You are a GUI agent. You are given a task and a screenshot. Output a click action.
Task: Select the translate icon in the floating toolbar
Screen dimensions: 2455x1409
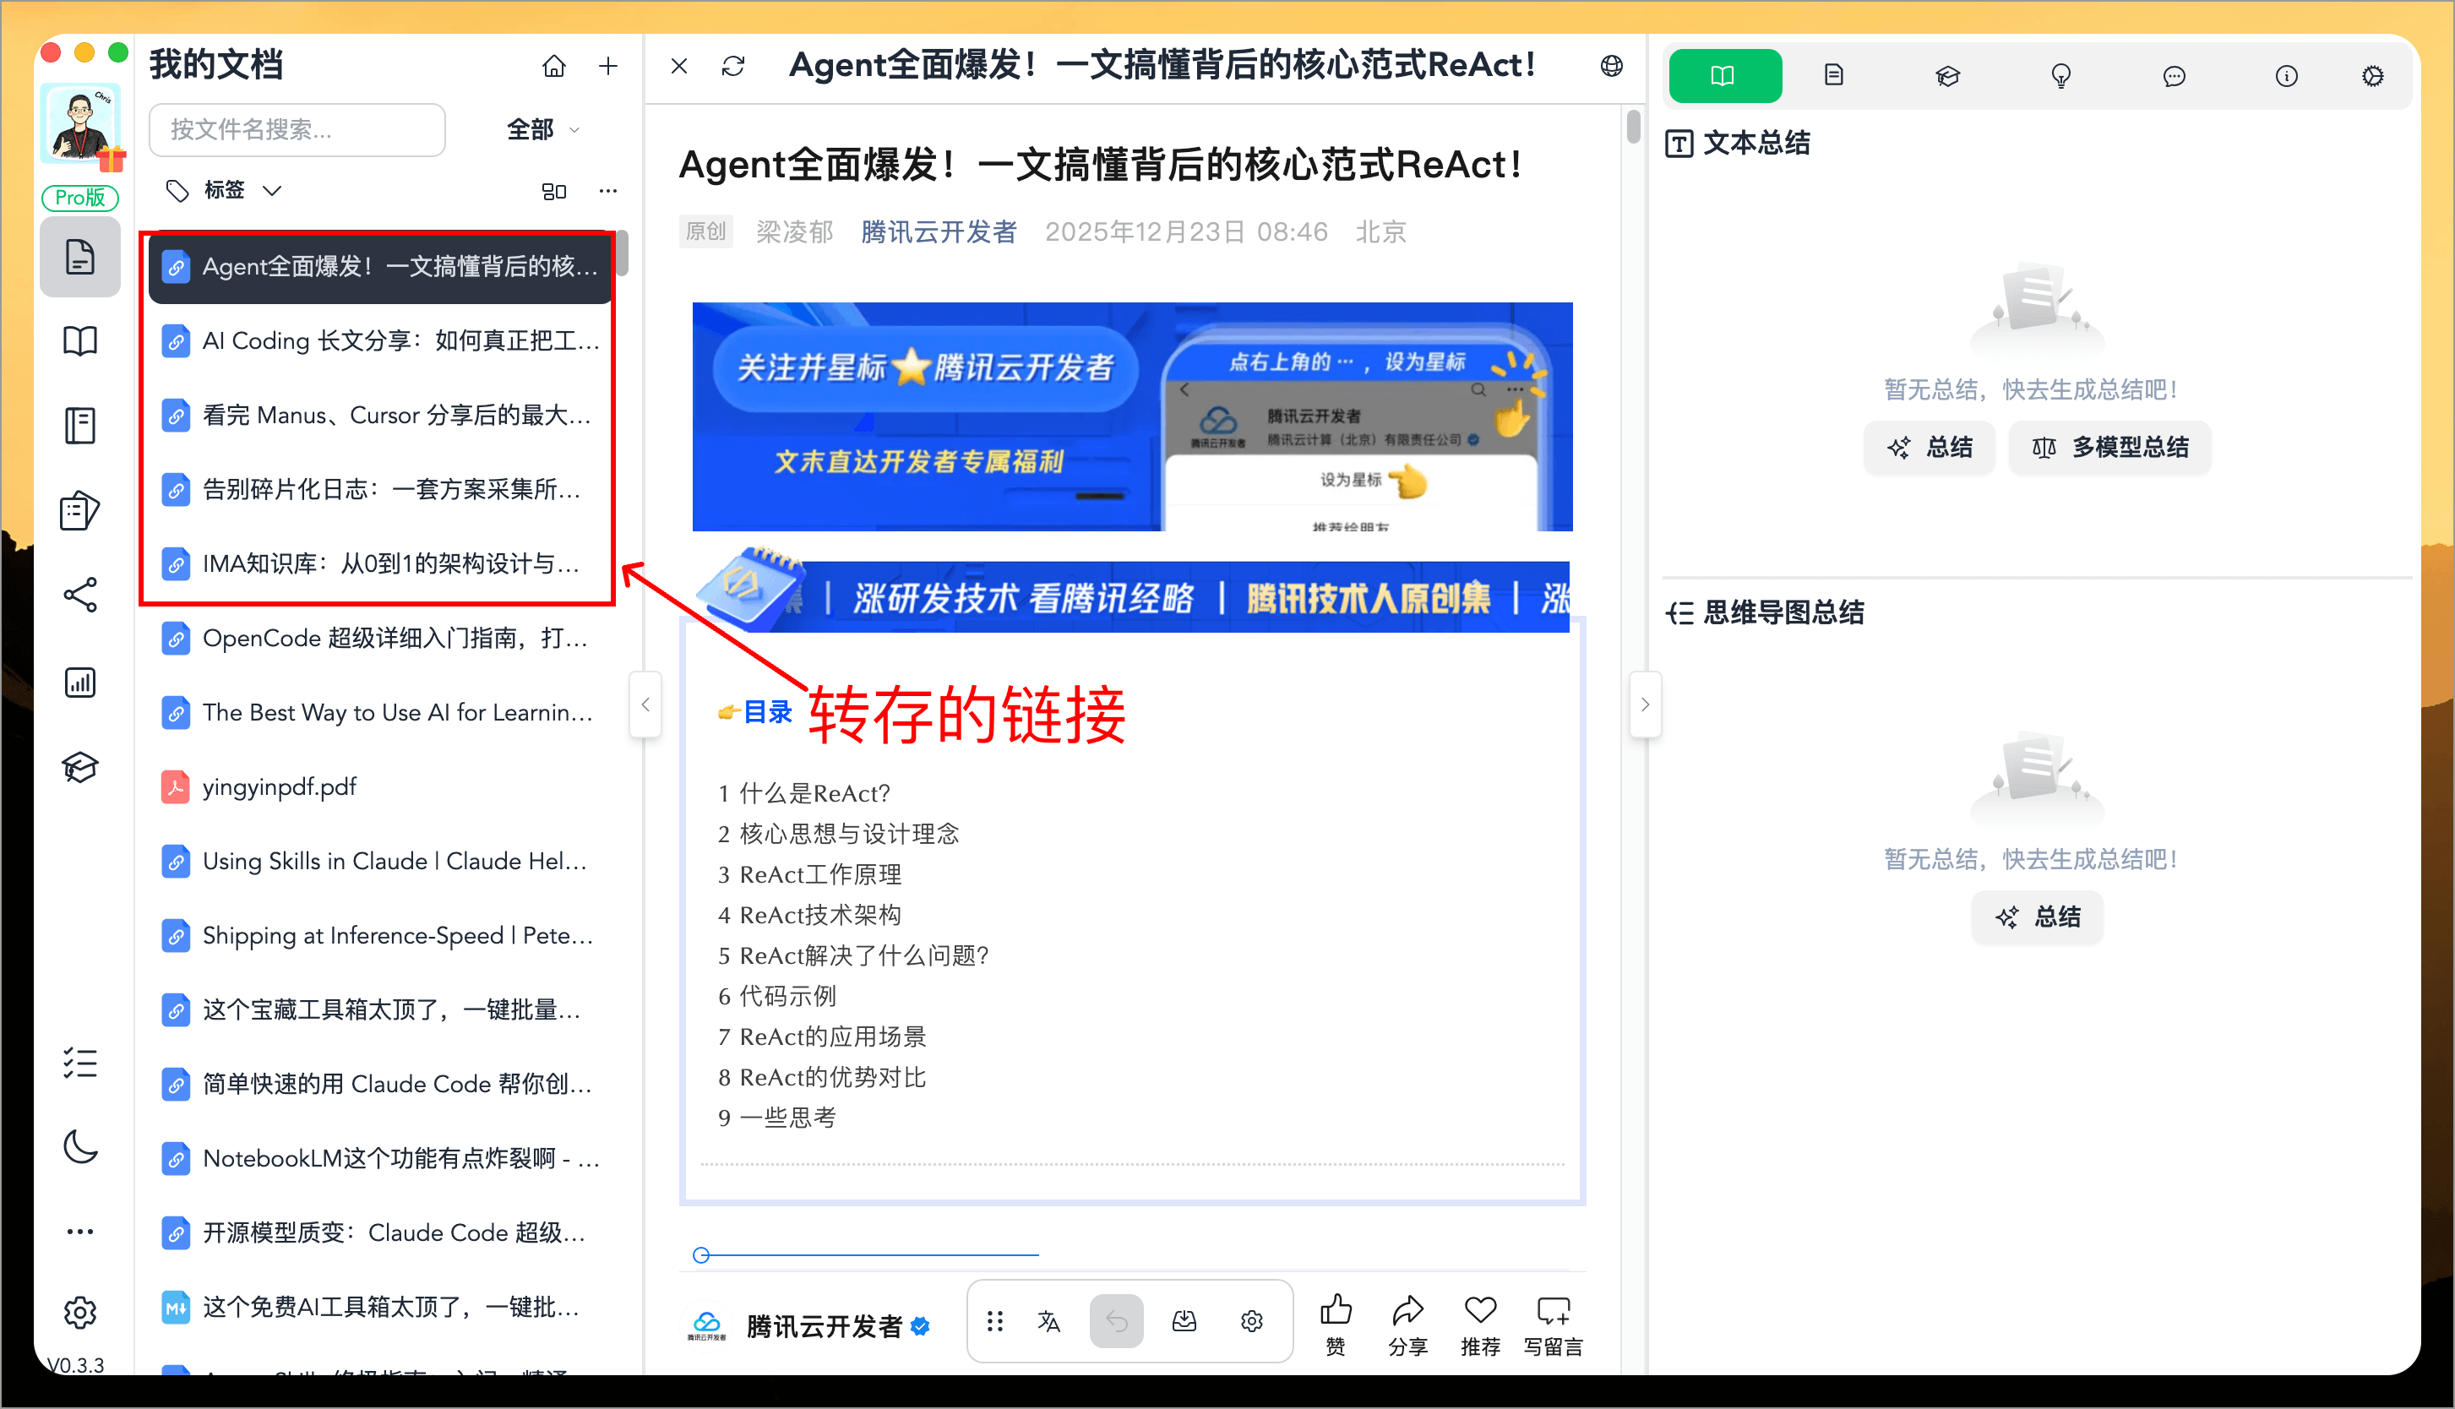(1050, 1320)
